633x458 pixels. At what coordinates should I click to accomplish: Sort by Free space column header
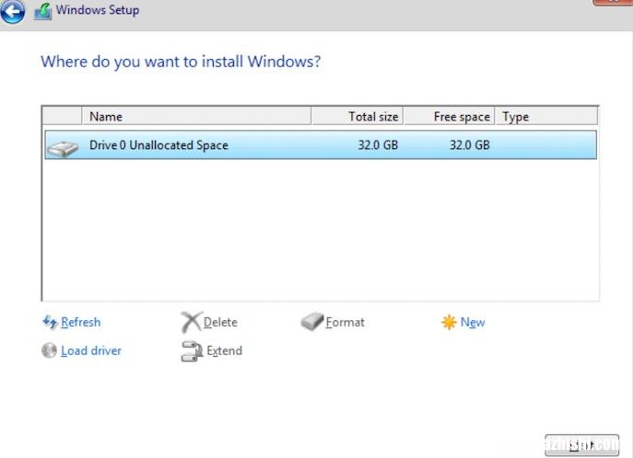[449, 117]
